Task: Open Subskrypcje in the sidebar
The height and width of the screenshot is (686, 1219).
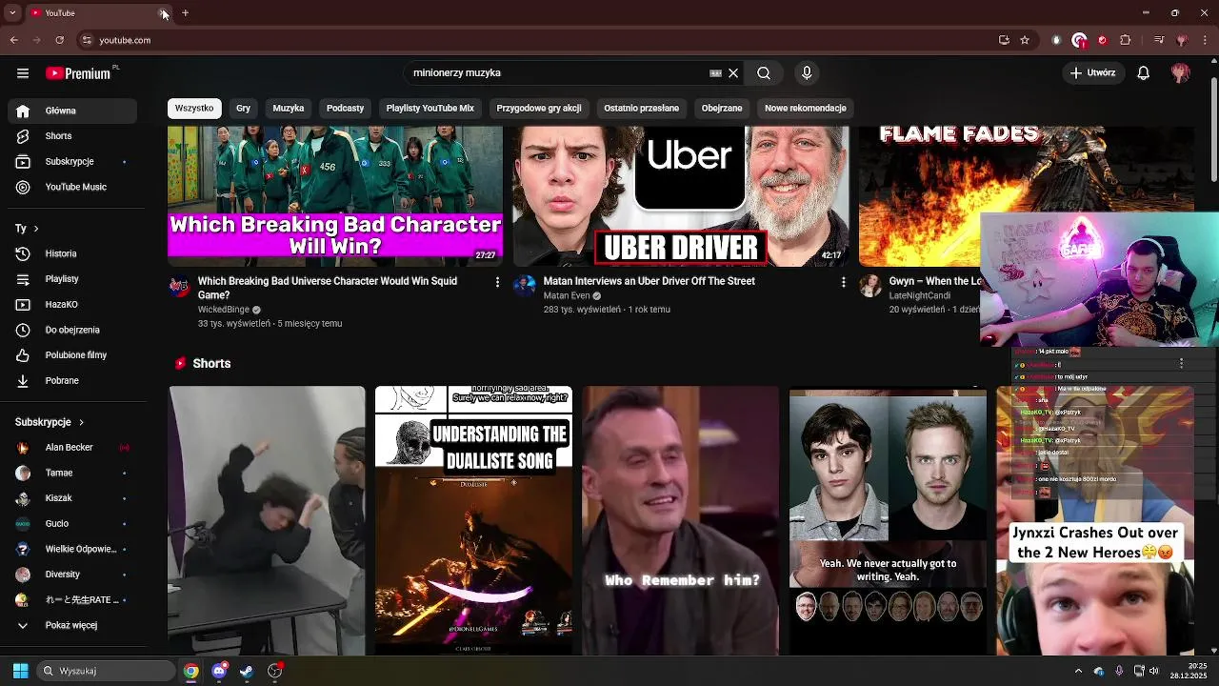Action: click(x=72, y=162)
